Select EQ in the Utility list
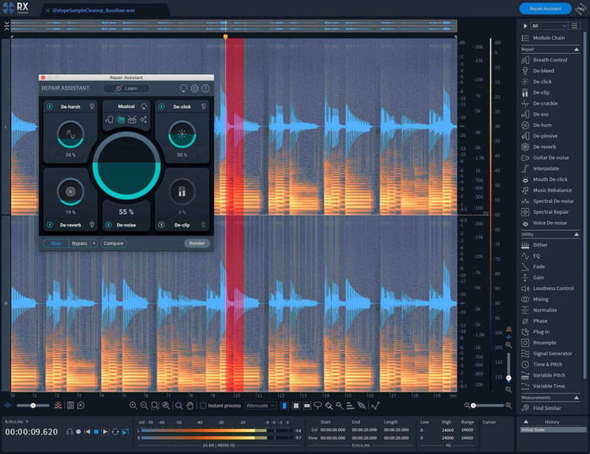590x454 pixels. click(x=530, y=256)
